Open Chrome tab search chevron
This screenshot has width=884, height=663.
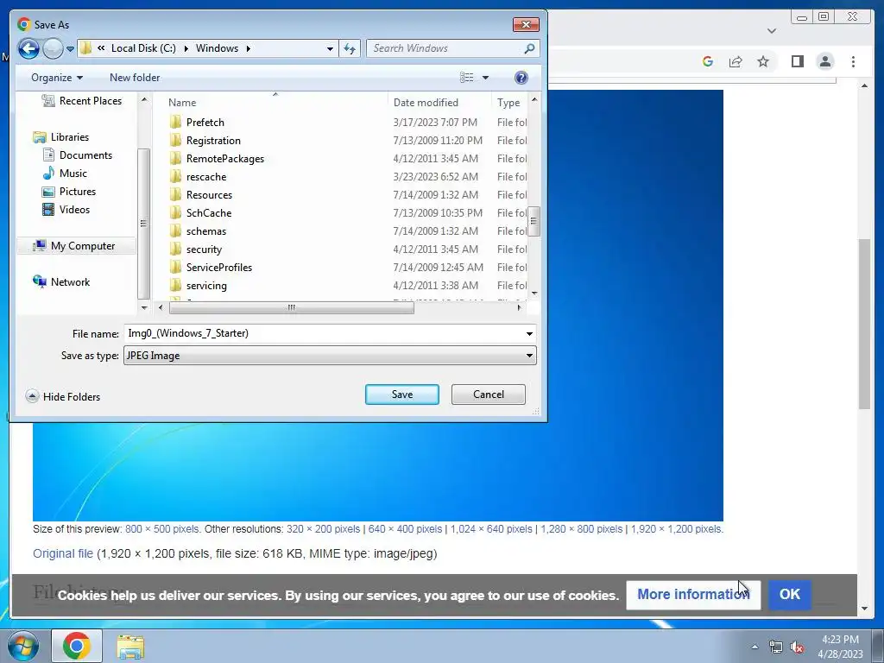(x=772, y=31)
